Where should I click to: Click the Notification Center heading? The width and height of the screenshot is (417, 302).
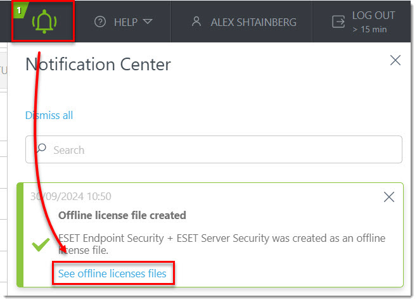[98, 65]
